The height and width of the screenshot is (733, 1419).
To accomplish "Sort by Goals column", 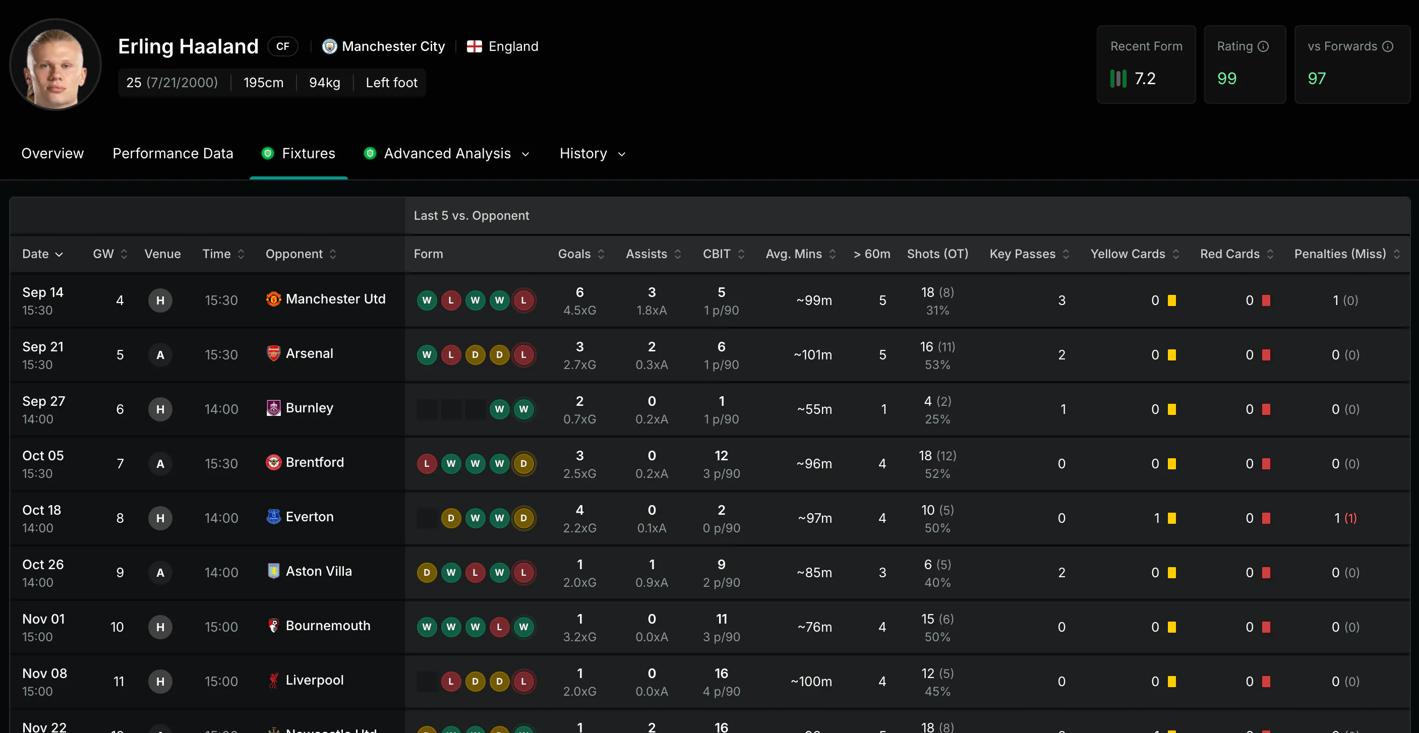I will (x=581, y=254).
